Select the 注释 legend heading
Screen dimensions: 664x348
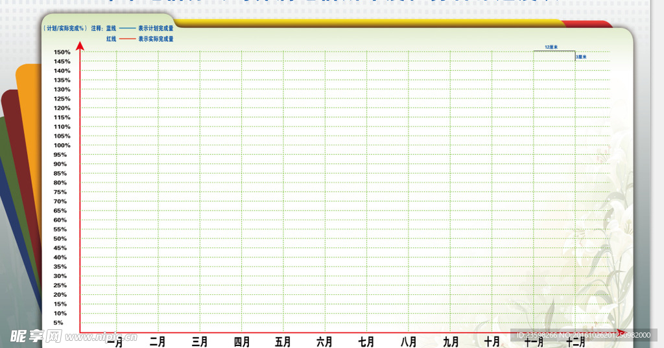click(x=97, y=29)
